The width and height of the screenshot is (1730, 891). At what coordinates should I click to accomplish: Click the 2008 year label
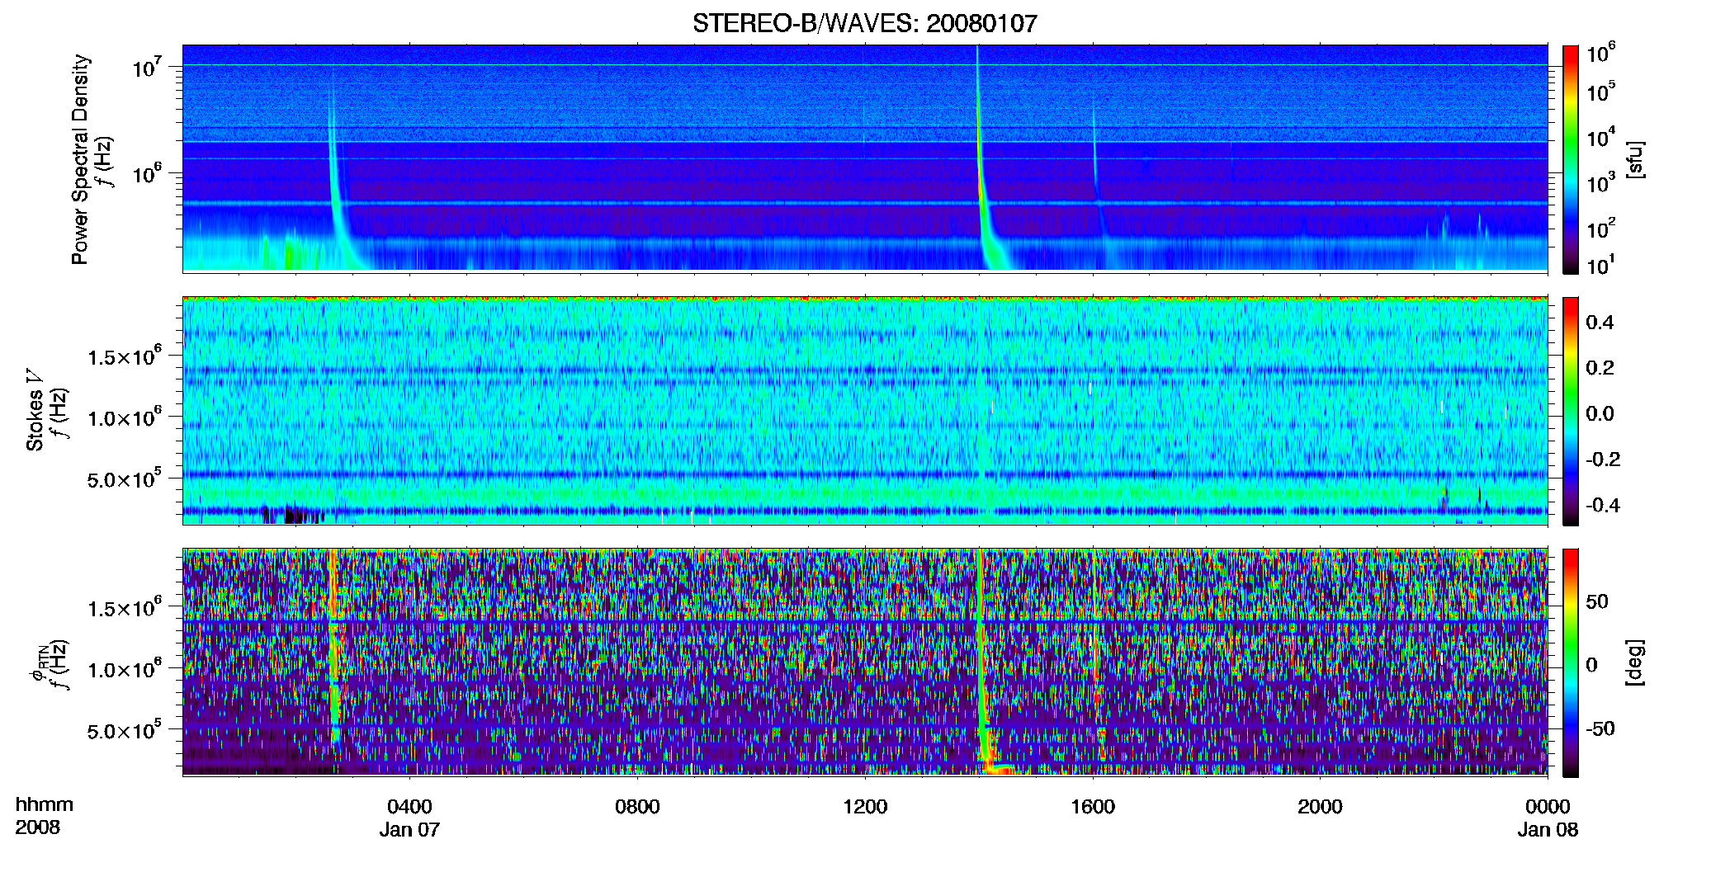click(37, 827)
